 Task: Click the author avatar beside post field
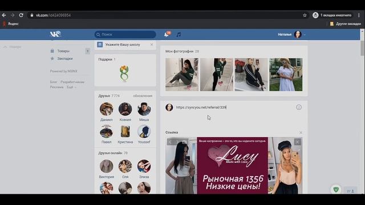(x=169, y=108)
